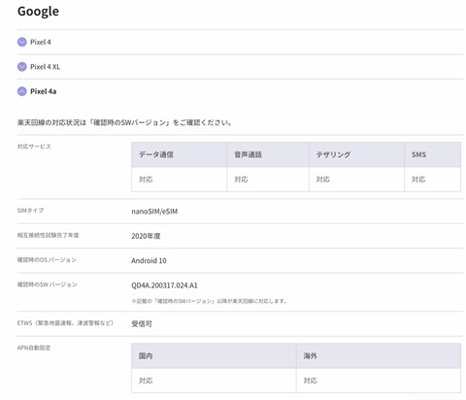Click the nanoSIM/eSIM value text
This screenshot has width=466, height=400.
(x=154, y=212)
